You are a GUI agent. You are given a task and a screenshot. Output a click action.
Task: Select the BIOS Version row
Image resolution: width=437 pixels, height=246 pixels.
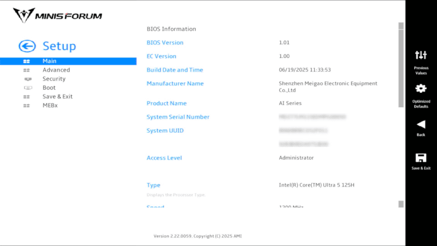coord(165,43)
